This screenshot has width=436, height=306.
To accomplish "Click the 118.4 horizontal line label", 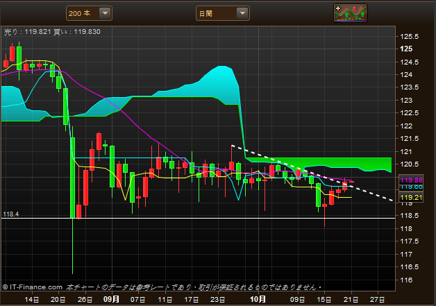I will pos(11,214).
